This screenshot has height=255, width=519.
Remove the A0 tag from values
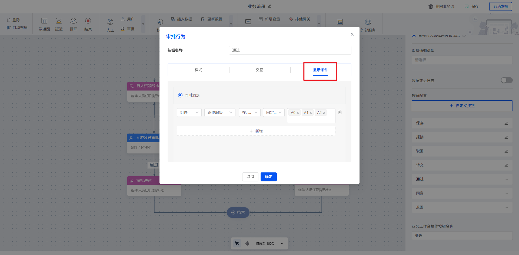point(298,113)
